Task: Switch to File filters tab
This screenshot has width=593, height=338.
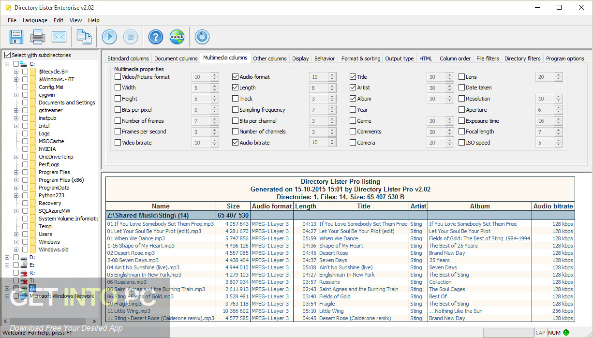Action: click(x=488, y=59)
